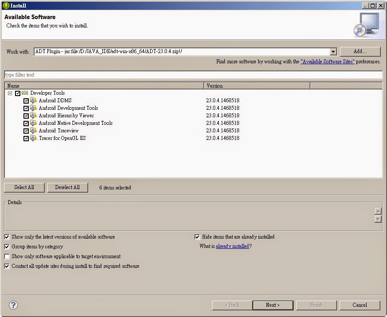Click version 23.0.4.1468518 of Android DDMS
Screen dimensions: 387x317
point(223,101)
